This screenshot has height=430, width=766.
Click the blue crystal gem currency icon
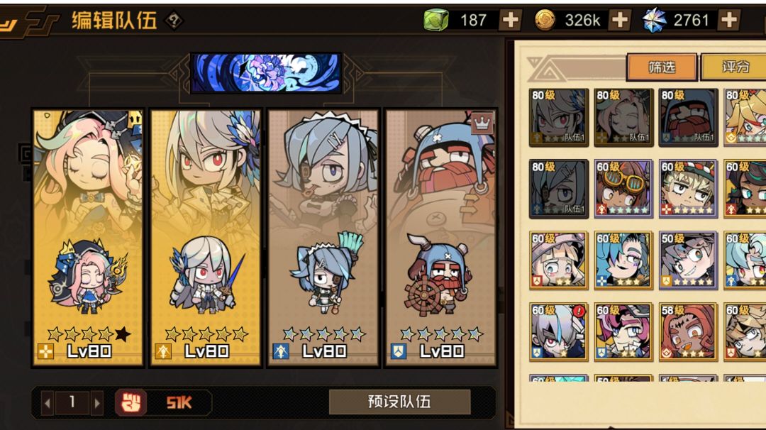[654, 21]
